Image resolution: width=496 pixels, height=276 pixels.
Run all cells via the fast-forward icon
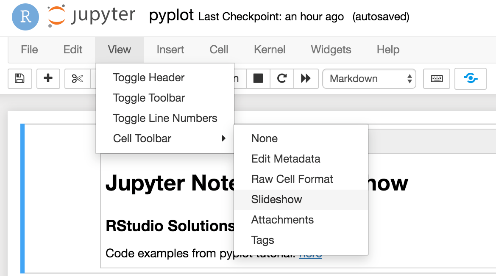pos(306,79)
